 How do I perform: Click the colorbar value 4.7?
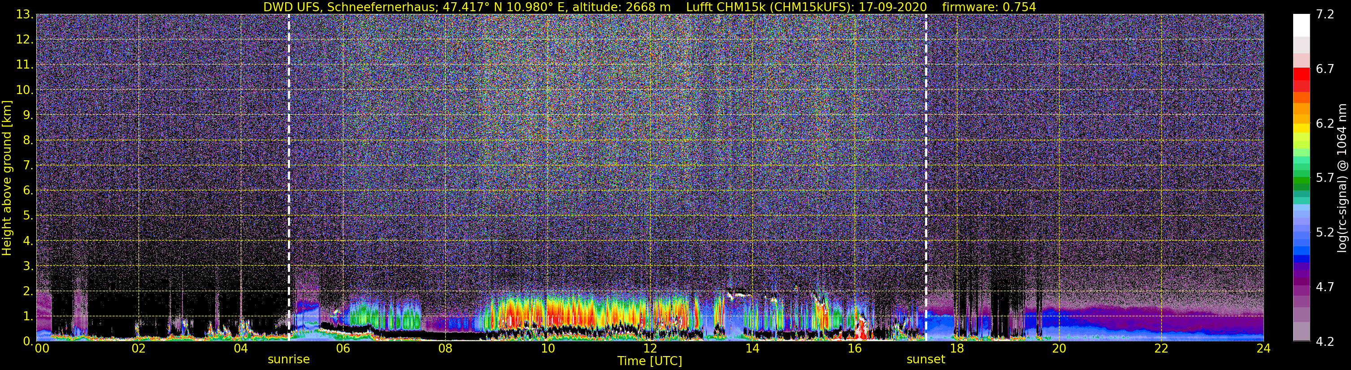pos(1325,287)
